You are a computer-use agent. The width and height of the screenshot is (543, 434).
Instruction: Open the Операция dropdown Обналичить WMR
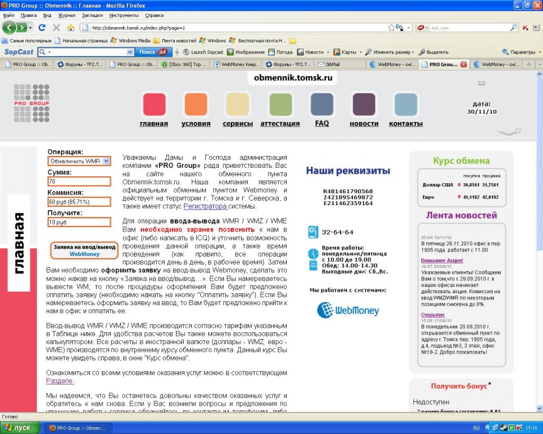(79, 161)
